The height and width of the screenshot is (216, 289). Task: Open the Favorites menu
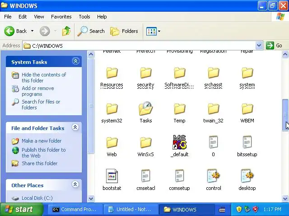[x=61, y=17]
